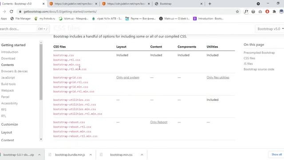Click sidebar scroll up arrow

tap(41, 43)
